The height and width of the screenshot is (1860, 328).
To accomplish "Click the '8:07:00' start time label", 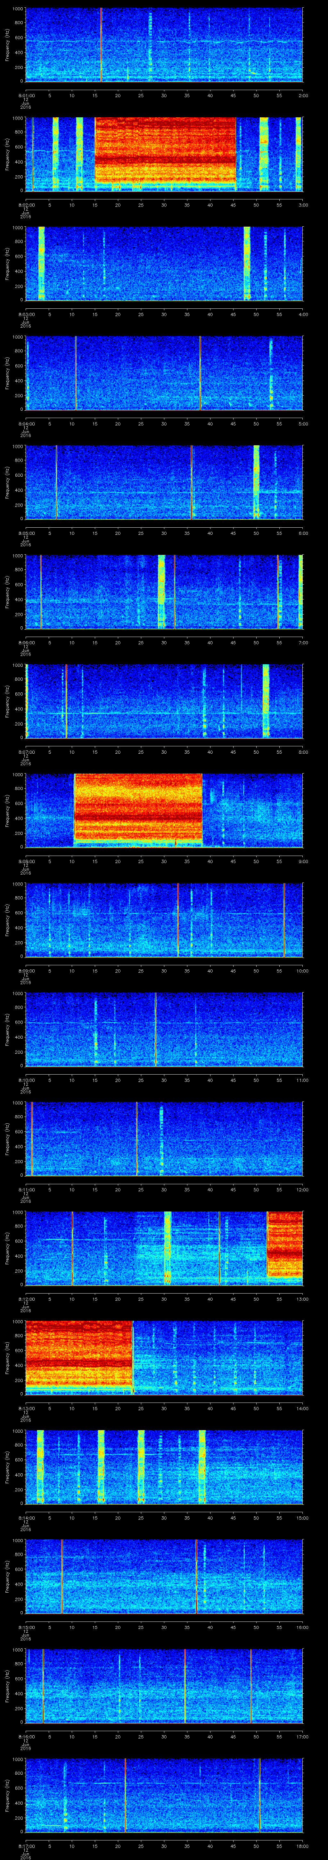I will [x=26, y=752].
